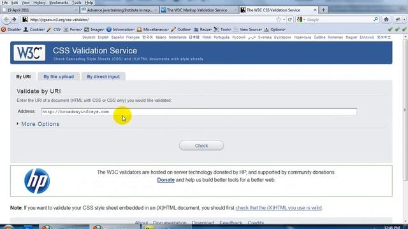Close the W3C CSS Validation Service tab
The width and height of the screenshot is (408, 229).
[x=315, y=10]
